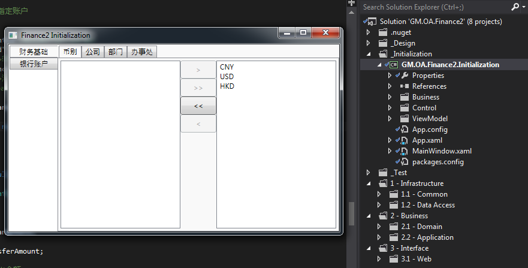Collapse the 2 - Business folder
The width and height of the screenshot is (528, 268).
pyautogui.click(x=369, y=216)
